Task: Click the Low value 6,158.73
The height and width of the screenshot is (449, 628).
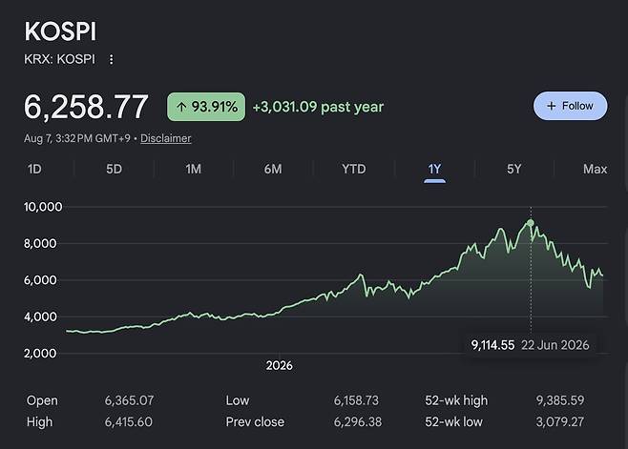Action: (x=356, y=400)
